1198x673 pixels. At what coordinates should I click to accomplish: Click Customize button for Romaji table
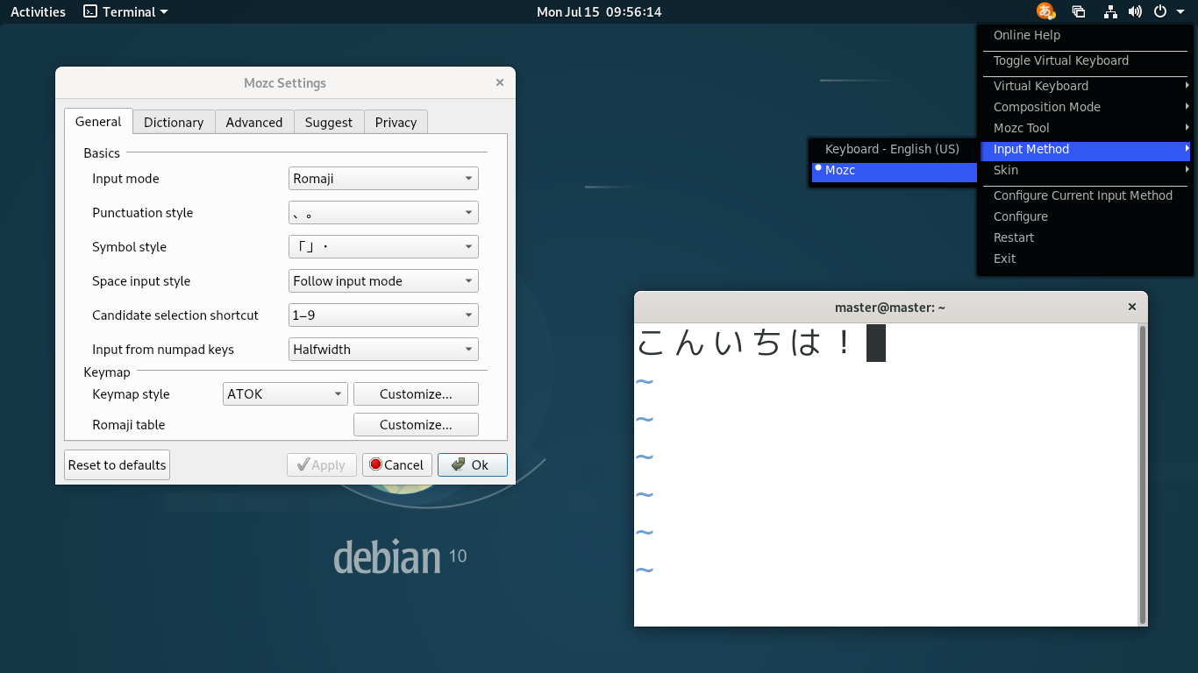[x=416, y=425]
